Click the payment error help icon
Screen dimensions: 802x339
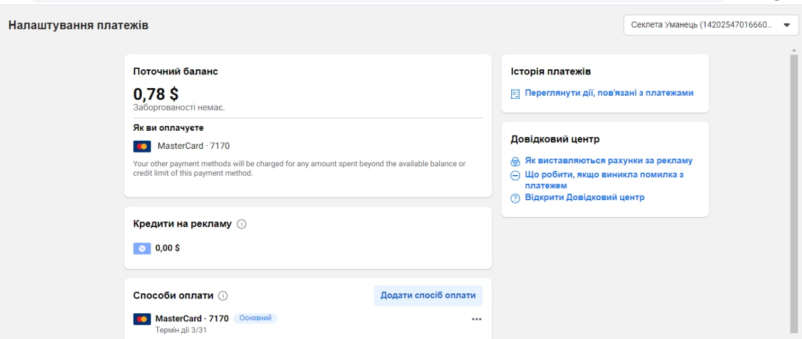[x=516, y=176]
